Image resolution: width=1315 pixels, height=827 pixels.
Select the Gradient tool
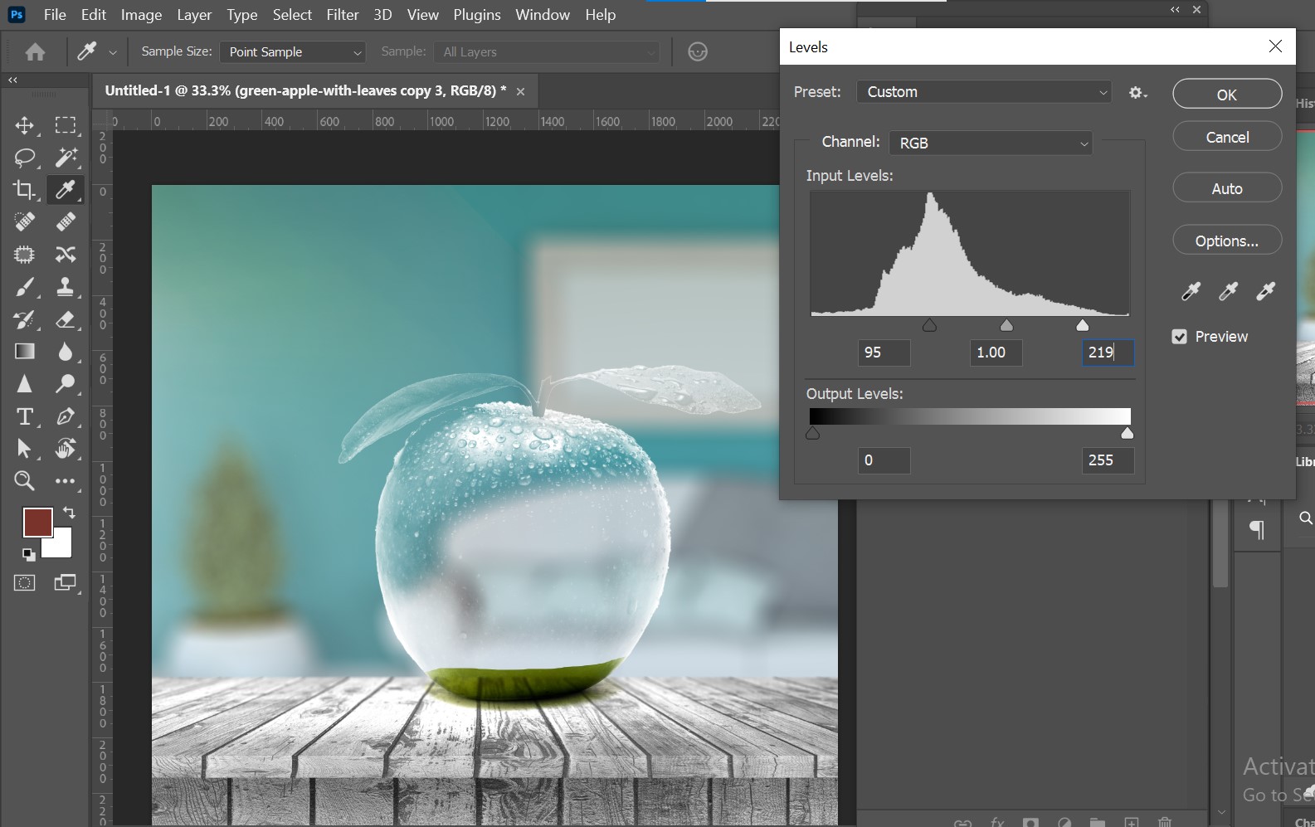pyautogui.click(x=25, y=352)
